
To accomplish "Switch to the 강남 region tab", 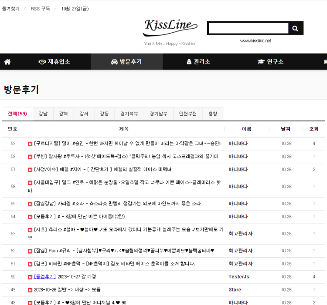I will pyautogui.click(x=43, y=114).
